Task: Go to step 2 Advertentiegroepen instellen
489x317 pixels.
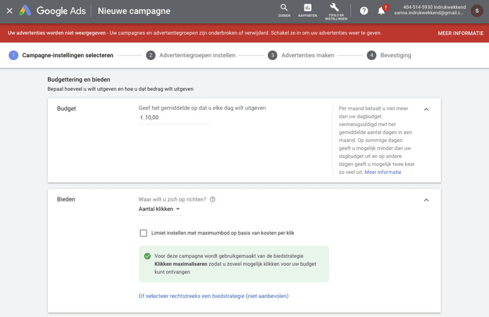Action: 191,55
